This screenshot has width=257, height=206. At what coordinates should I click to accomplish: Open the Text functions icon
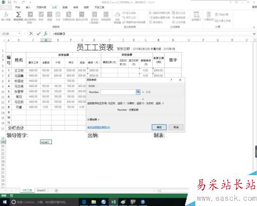58,14
